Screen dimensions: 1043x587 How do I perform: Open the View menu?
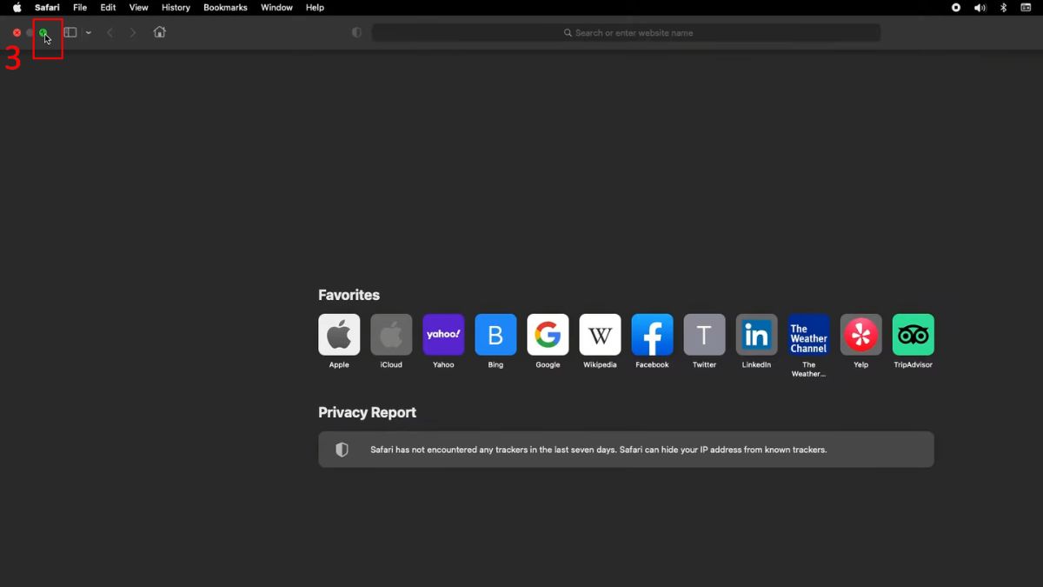(138, 8)
